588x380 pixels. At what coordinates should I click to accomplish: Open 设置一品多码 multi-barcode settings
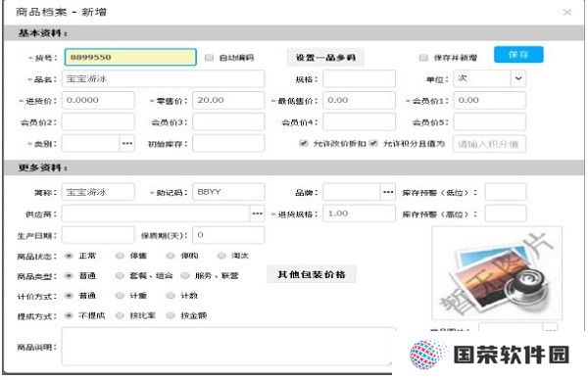[x=325, y=58]
